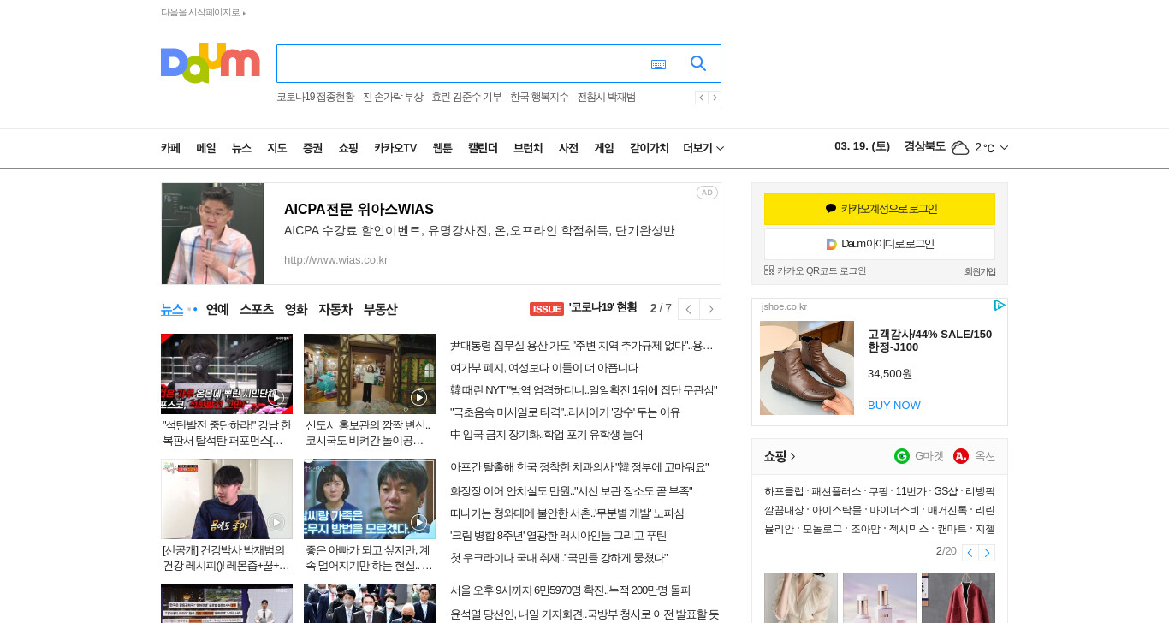Open headline 아프간 탈출해 한국 정착한 치과의사
This screenshot has width=1169, height=623.
click(579, 467)
